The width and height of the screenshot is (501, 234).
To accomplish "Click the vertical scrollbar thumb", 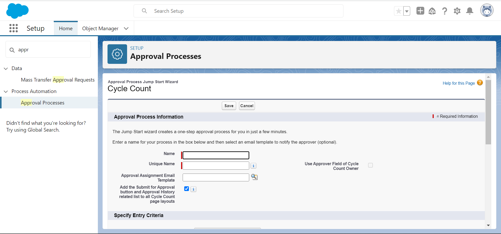I will click(x=488, y=112).
